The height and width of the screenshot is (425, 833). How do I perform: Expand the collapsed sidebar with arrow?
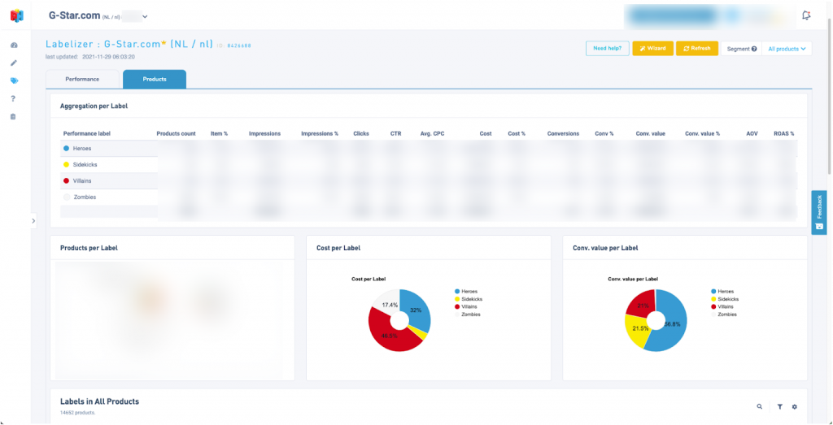33,221
